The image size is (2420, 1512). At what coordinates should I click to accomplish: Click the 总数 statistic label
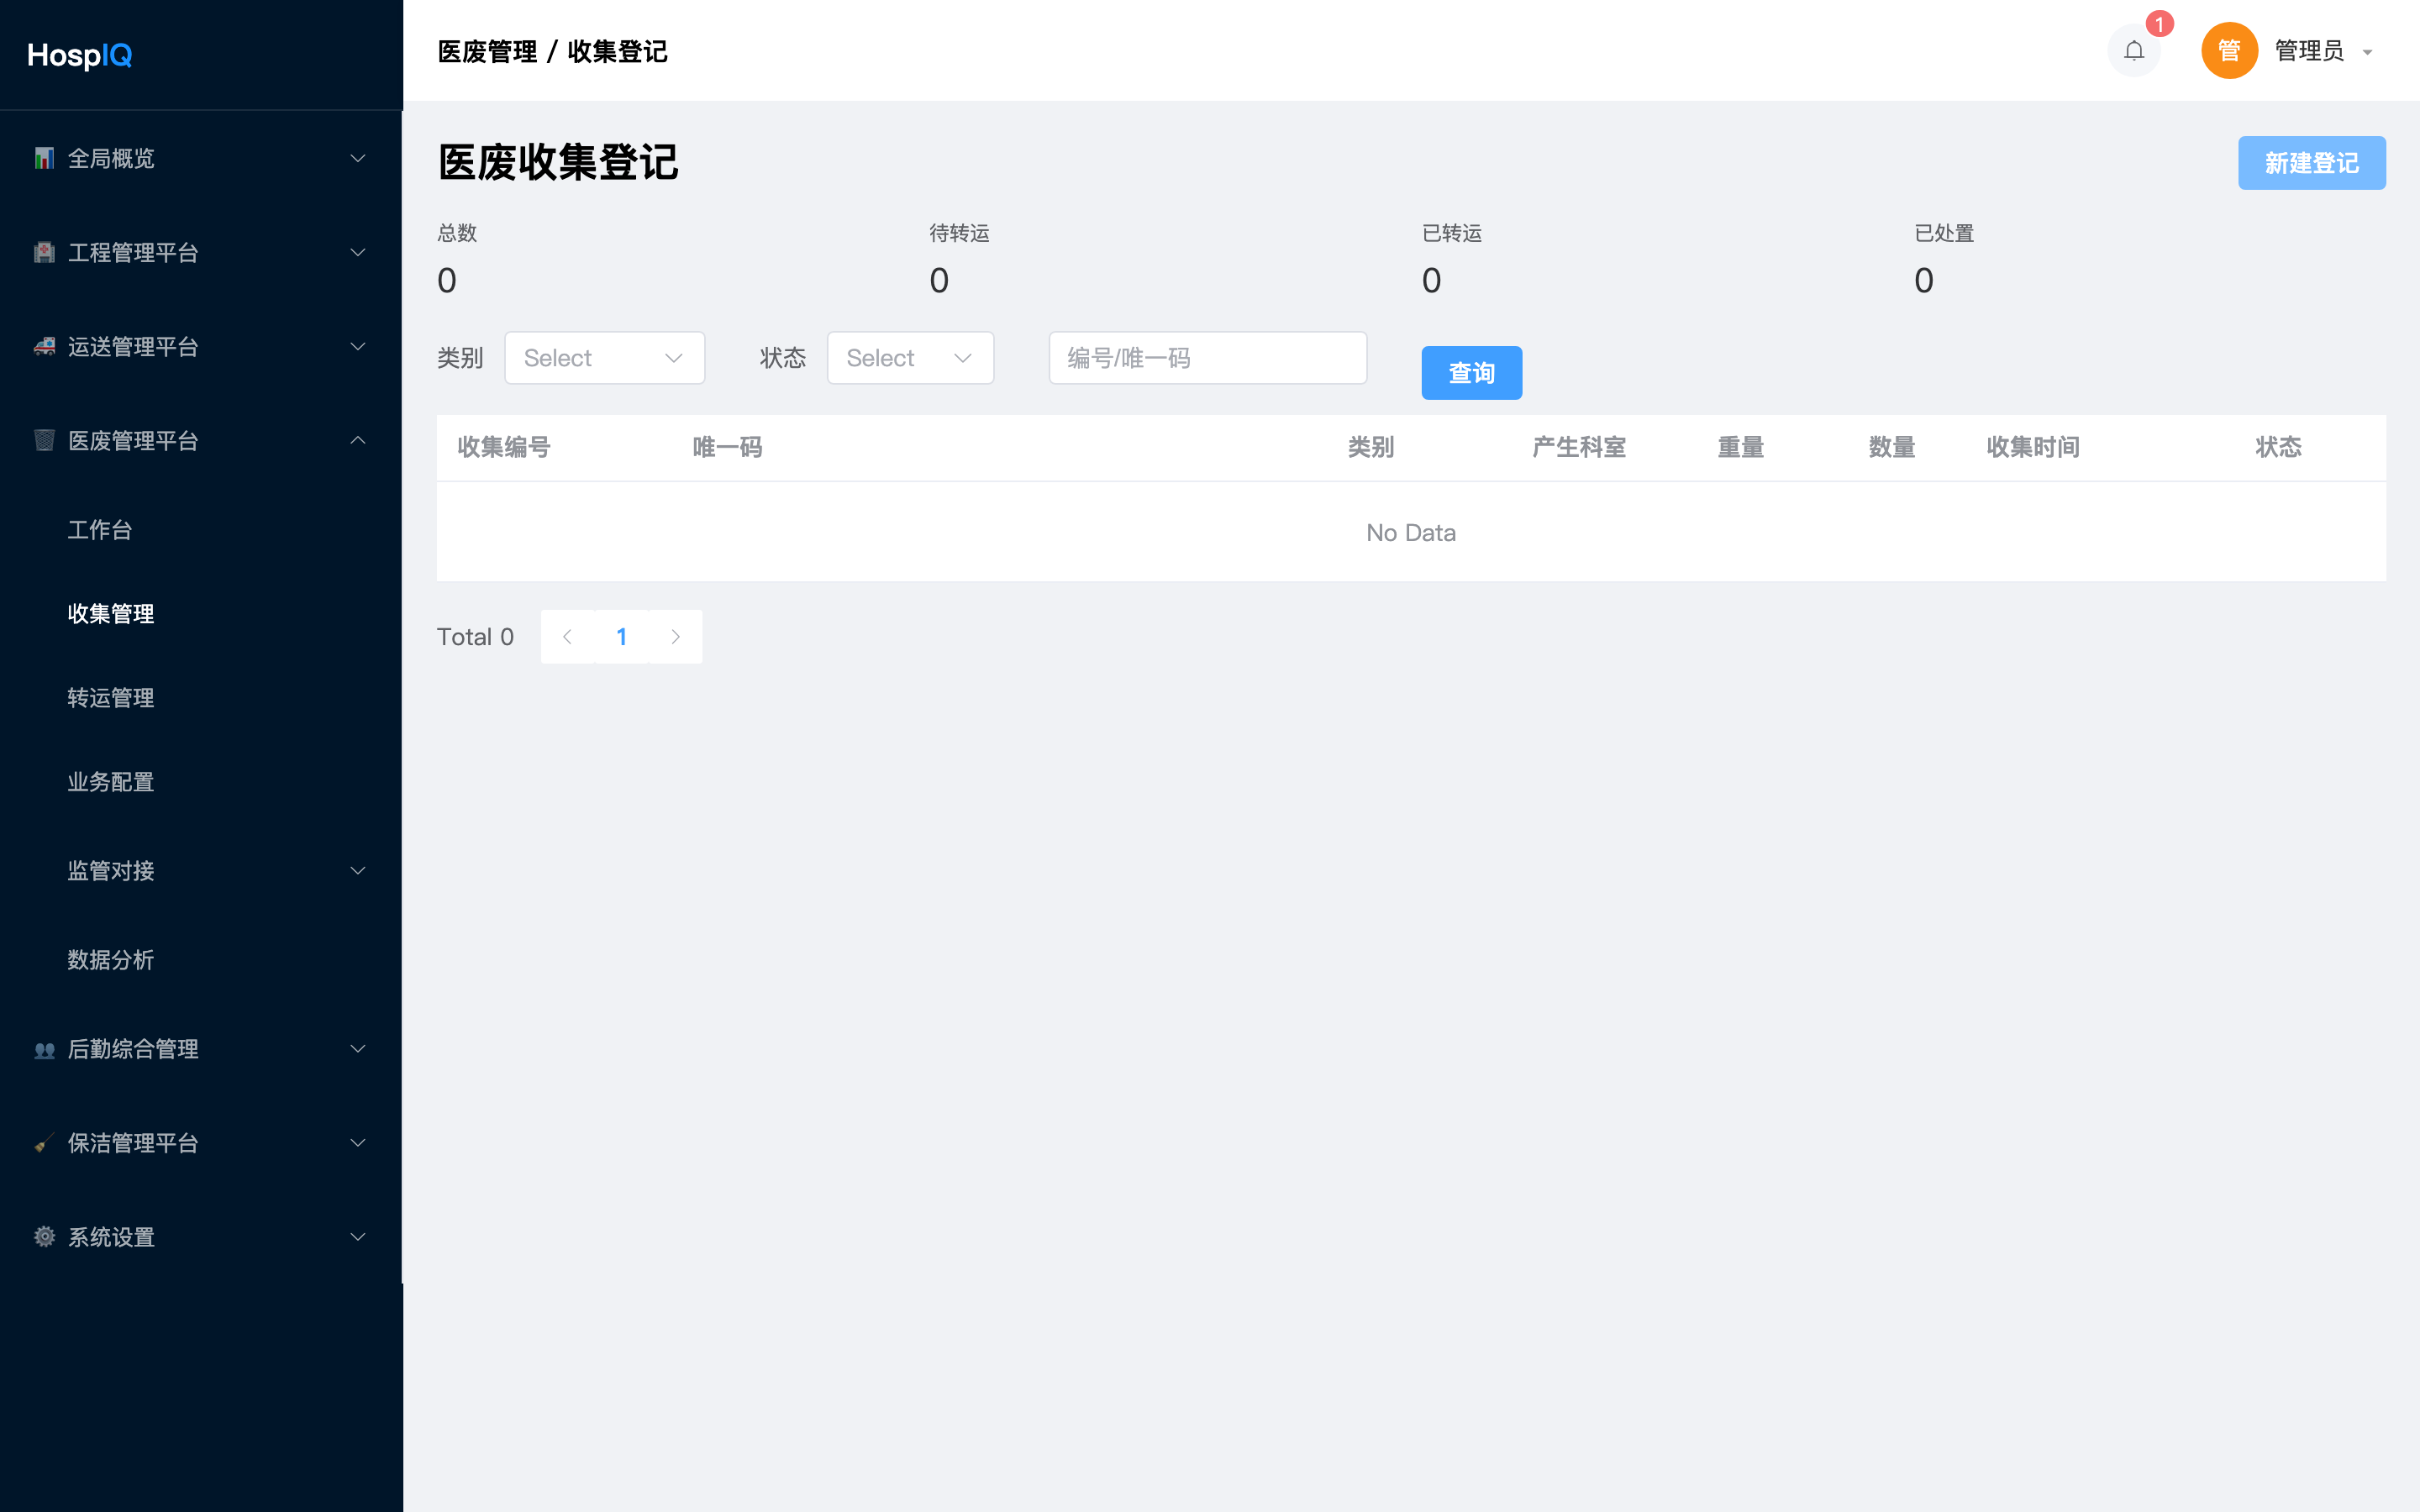click(x=457, y=233)
